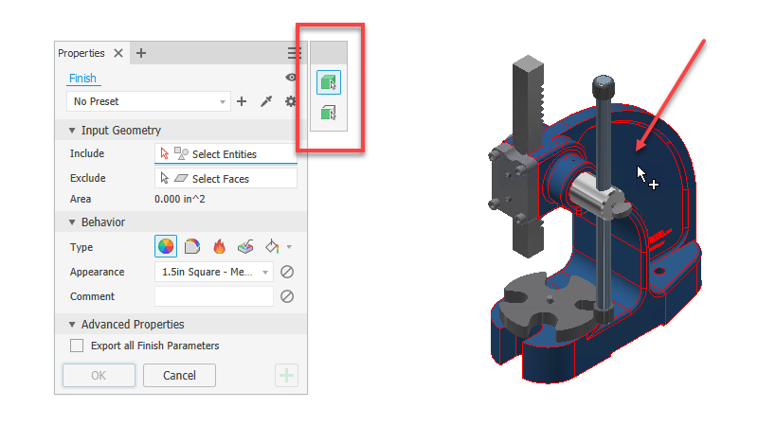Clear the Appearance value icon
Screen dimensions: 758x426
click(x=287, y=272)
